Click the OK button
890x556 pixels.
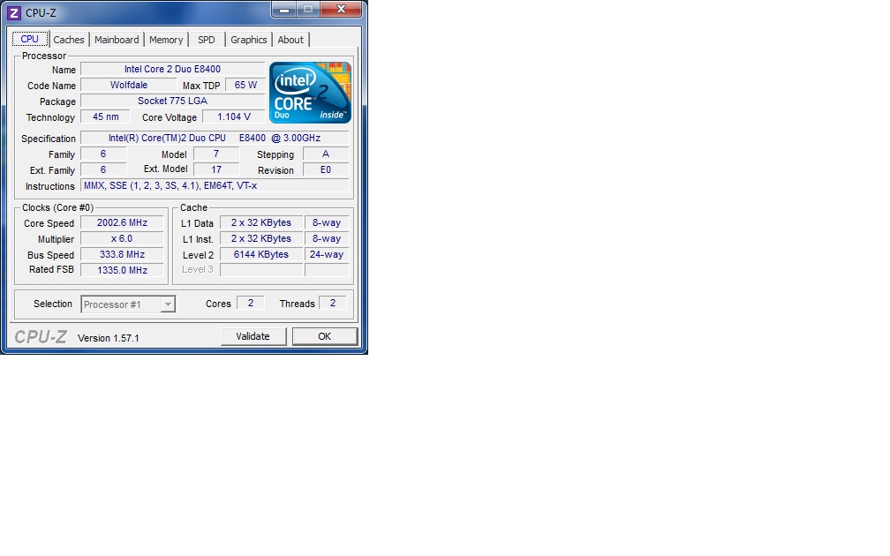point(325,336)
